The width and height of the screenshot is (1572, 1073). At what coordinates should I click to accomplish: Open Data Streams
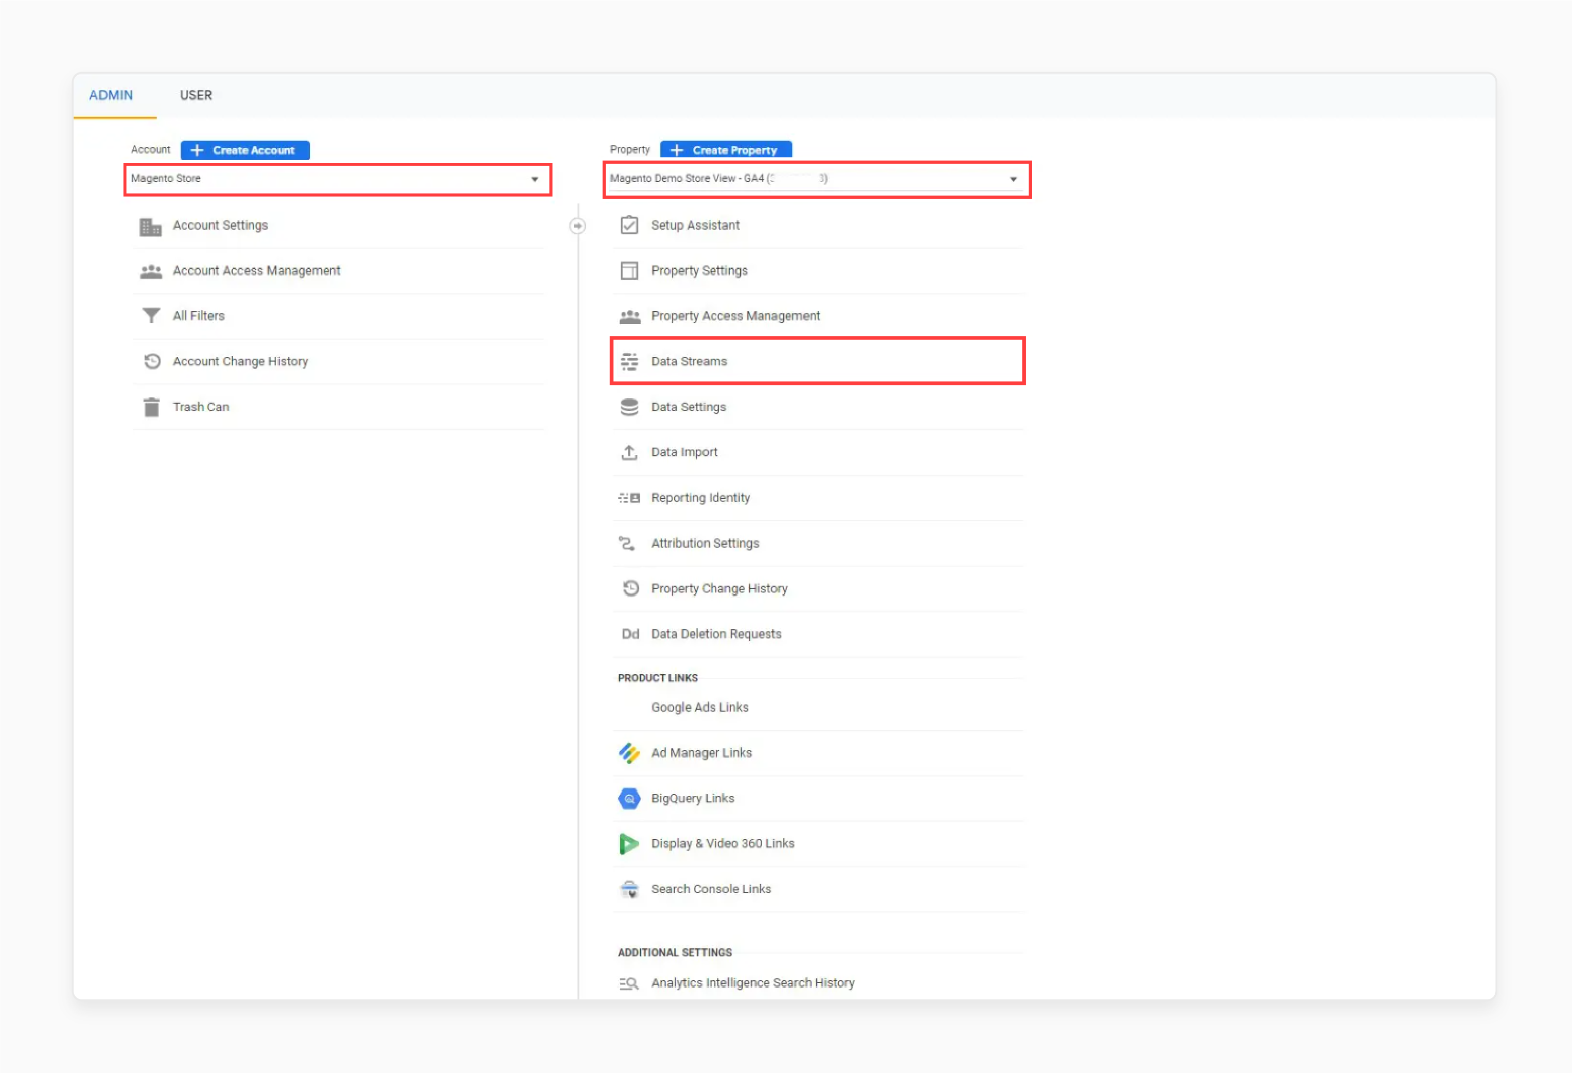coord(689,361)
